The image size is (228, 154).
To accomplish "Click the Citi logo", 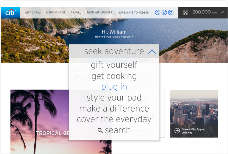I will 10,13.
